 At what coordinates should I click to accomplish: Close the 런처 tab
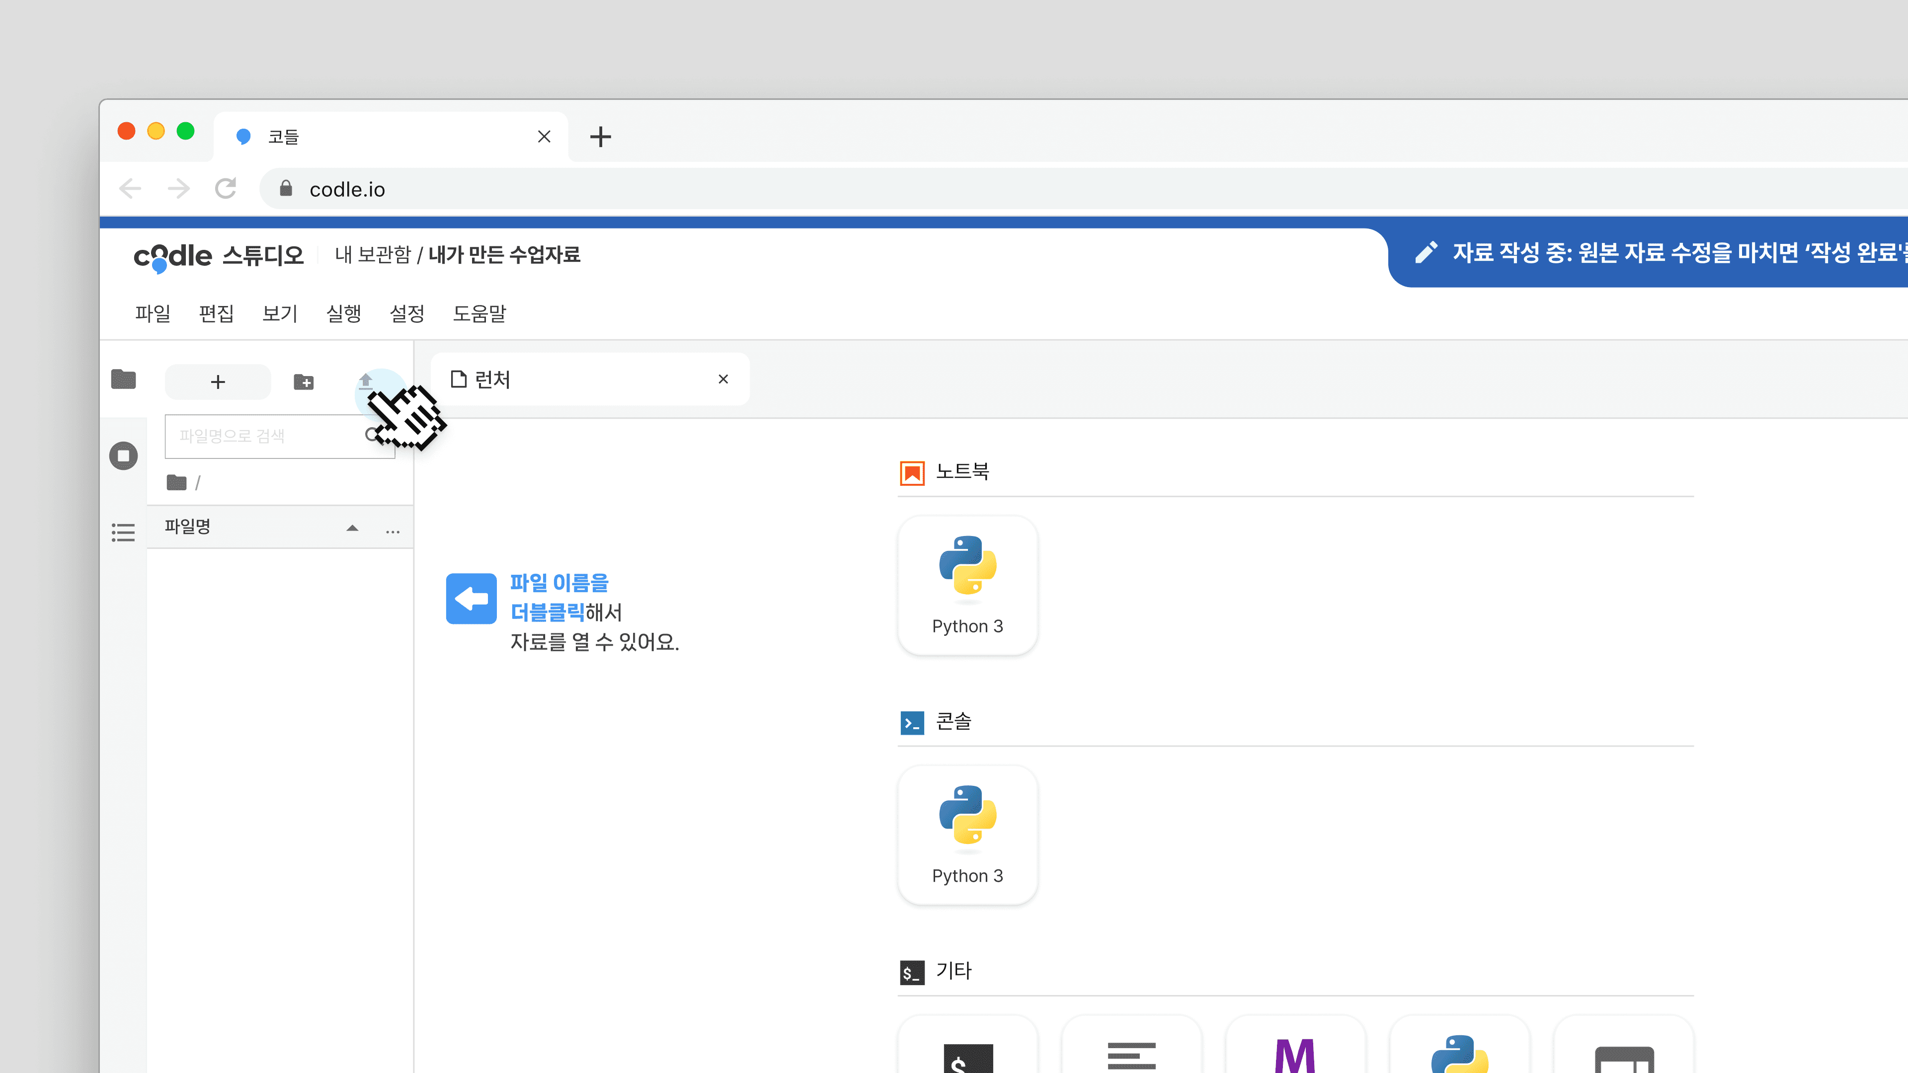(723, 379)
